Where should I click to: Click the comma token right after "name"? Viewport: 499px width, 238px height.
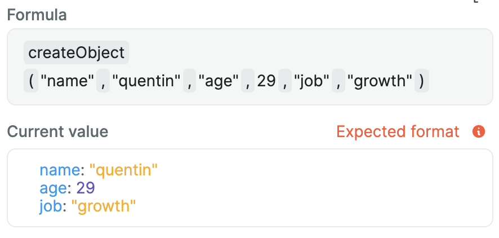pos(103,82)
